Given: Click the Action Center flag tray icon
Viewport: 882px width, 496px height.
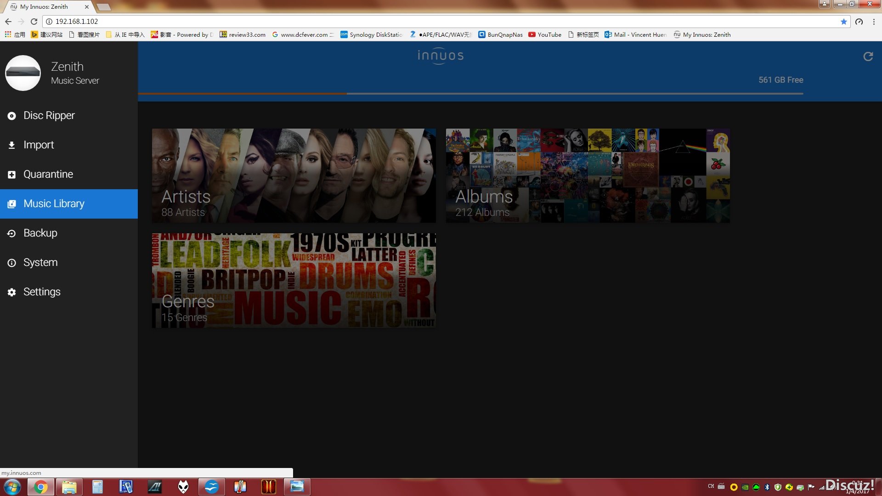Looking at the screenshot, I should tap(811, 487).
